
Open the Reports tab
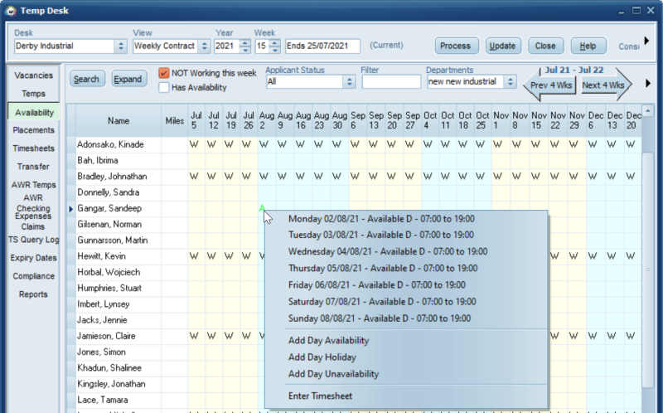[33, 294]
